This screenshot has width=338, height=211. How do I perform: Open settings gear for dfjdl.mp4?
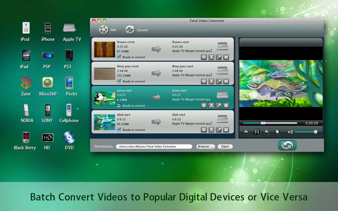(x=204, y=130)
